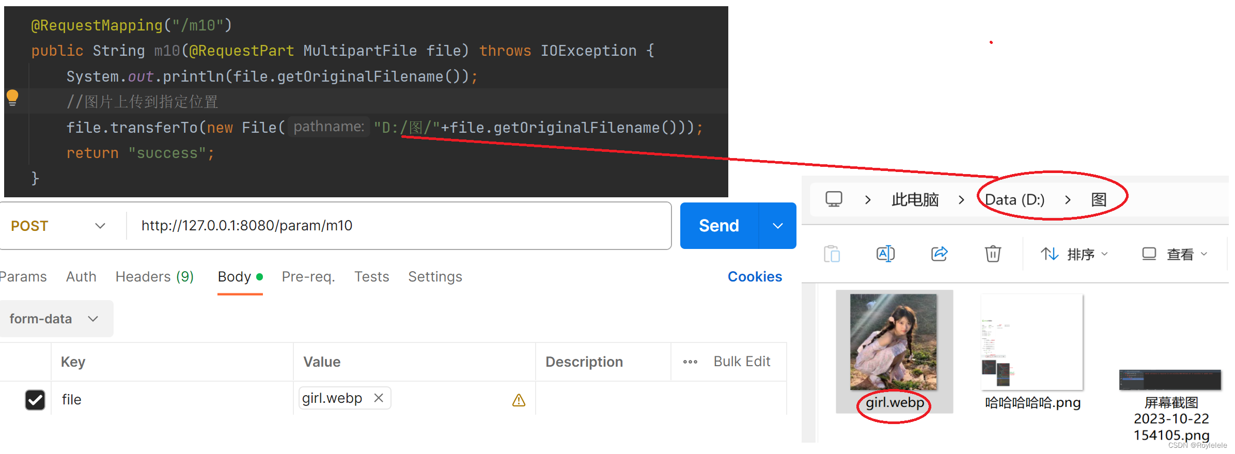Switch to the Headers (9) tab
Image resolution: width=1235 pixels, height=454 pixels.
pyautogui.click(x=154, y=277)
